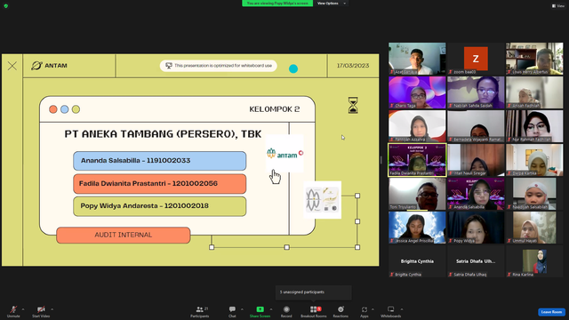Click the '5 unassigned participants' tooltip
This screenshot has width=569, height=320.
click(314, 292)
